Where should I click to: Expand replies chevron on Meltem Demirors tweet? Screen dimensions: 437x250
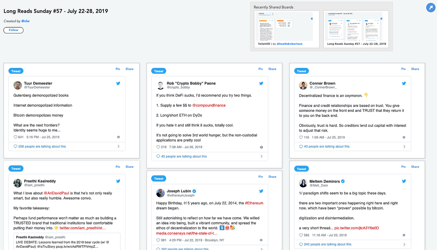404,244
